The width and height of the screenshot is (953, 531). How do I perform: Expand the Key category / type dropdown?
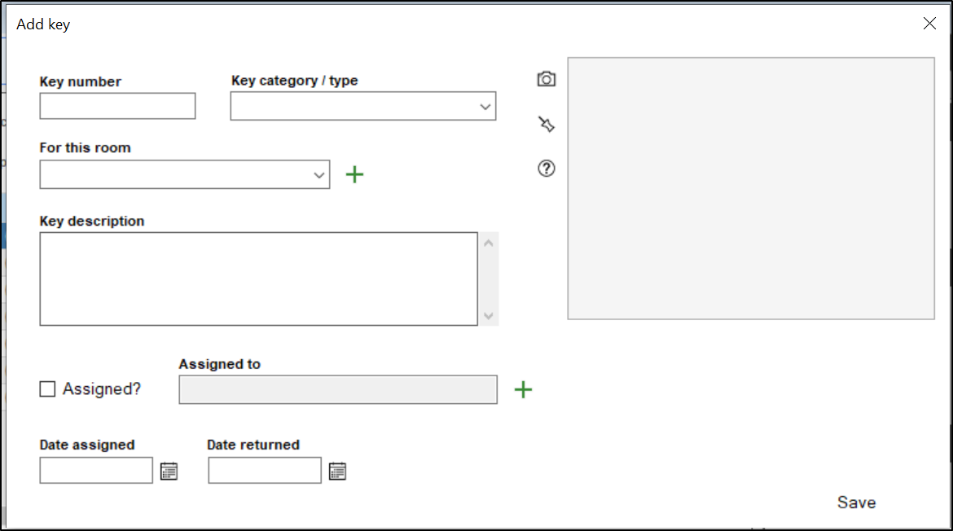pos(485,107)
